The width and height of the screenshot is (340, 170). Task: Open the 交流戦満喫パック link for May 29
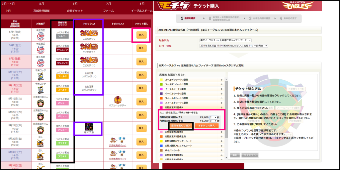coord(118,146)
